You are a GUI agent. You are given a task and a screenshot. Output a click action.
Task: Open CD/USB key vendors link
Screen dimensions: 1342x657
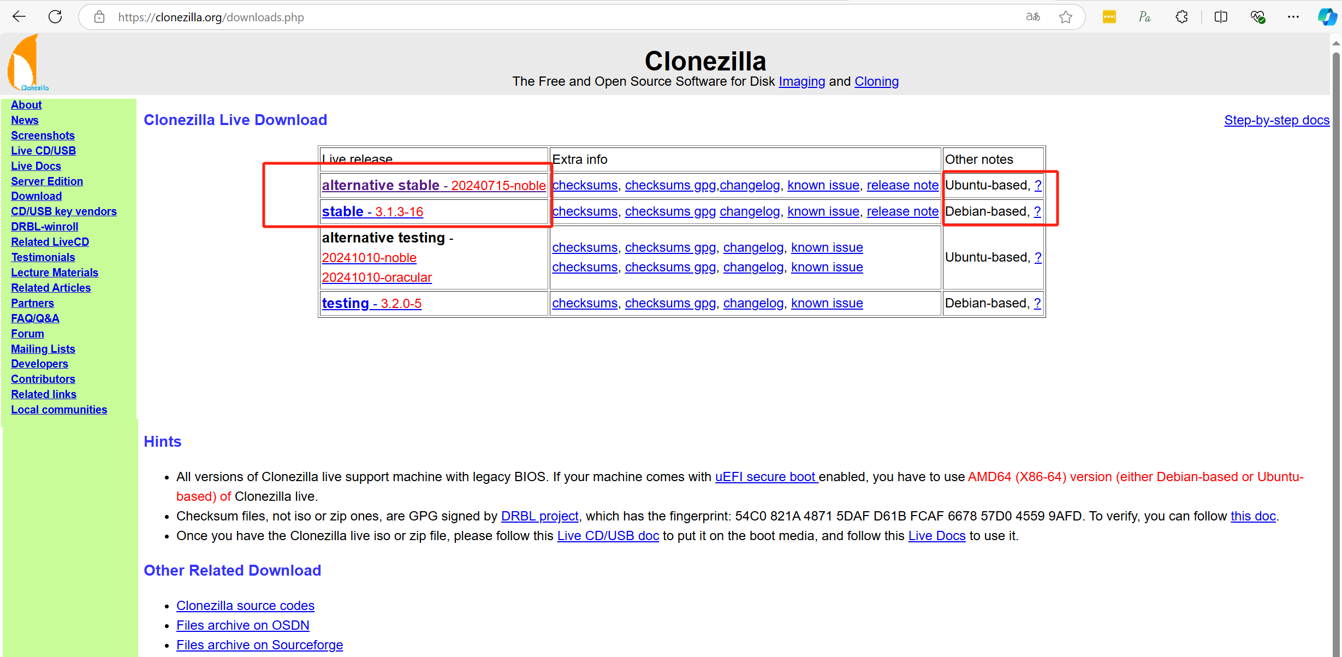click(64, 211)
